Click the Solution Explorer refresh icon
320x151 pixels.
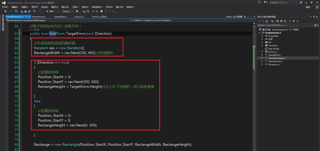pos(278,21)
